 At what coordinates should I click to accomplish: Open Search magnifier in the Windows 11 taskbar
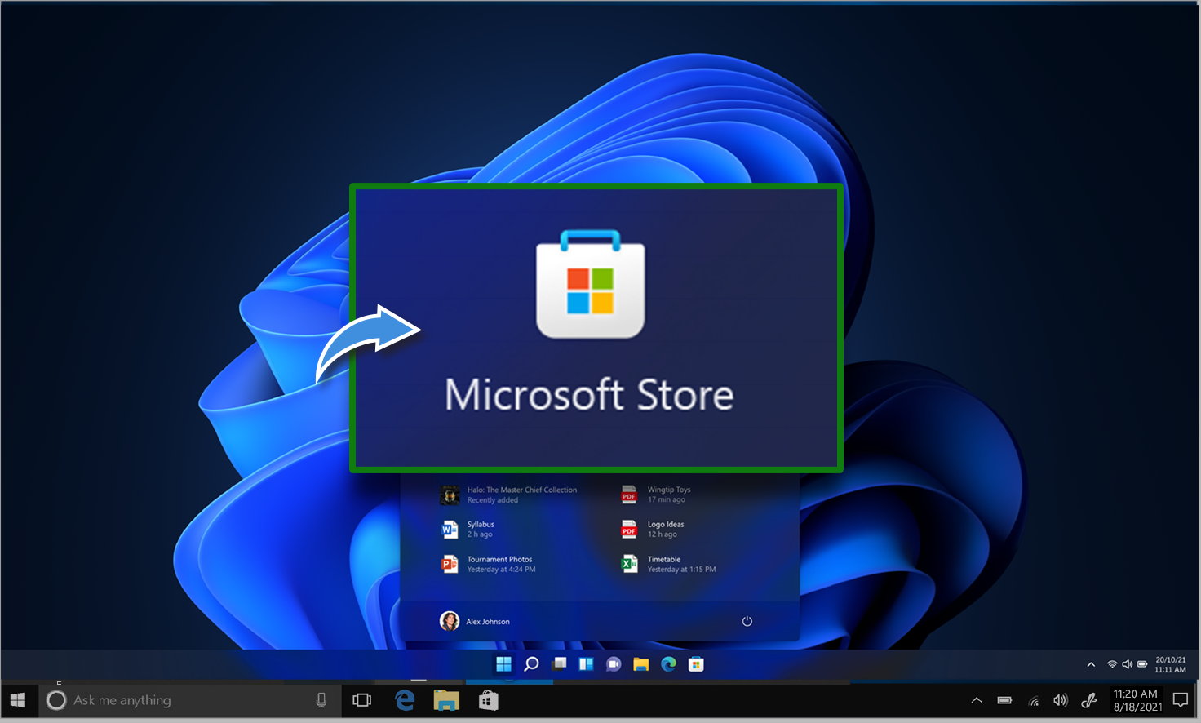(531, 663)
